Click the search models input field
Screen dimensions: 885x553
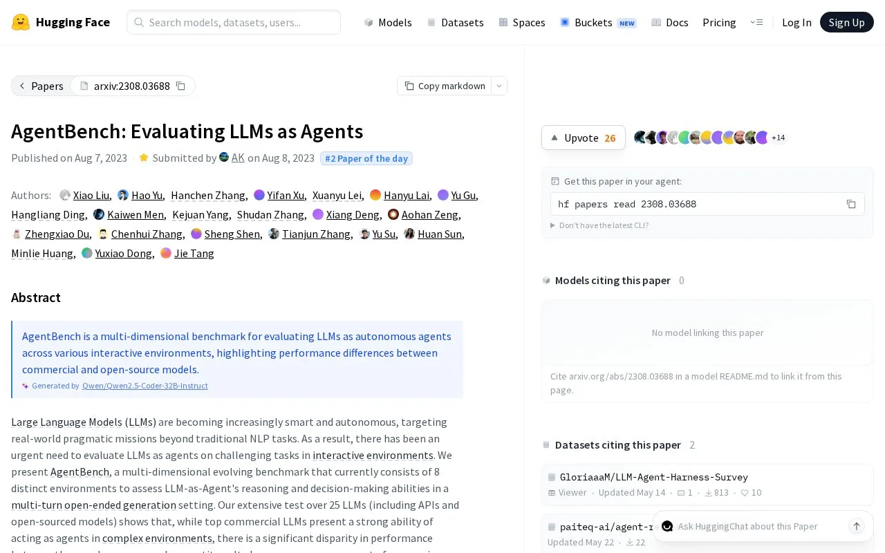(x=234, y=22)
